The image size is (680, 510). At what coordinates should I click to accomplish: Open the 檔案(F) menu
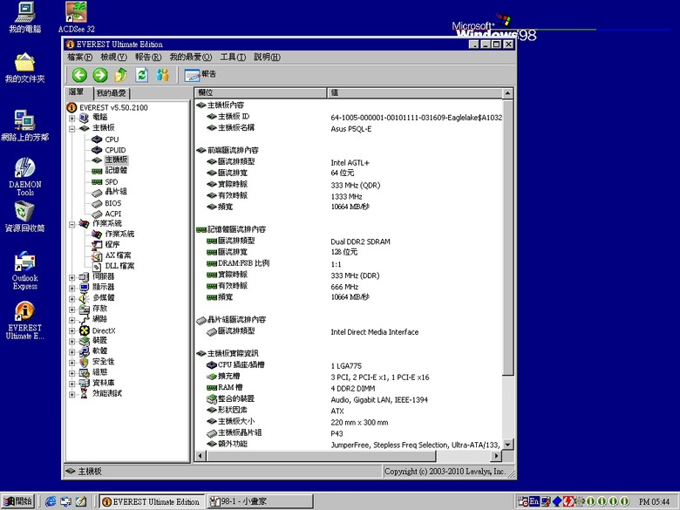tap(80, 58)
